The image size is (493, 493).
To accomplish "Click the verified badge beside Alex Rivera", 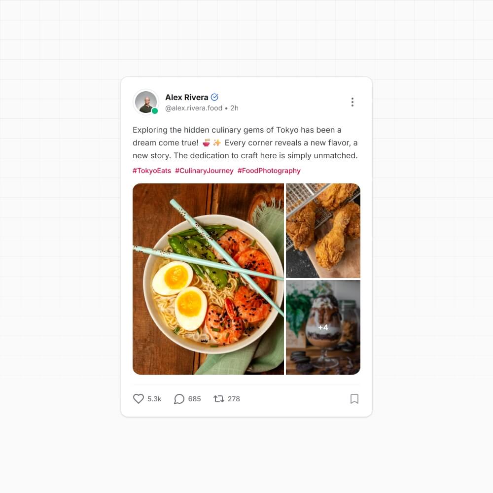I will [214, 97].
